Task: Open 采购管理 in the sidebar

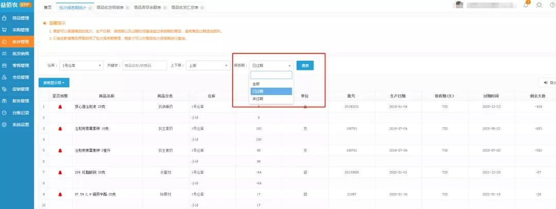Action: [17, 30]
